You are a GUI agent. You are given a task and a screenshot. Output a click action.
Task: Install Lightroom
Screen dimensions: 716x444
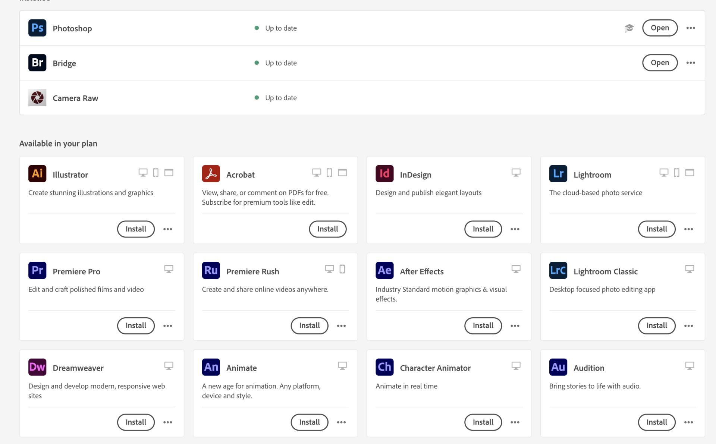656,229
